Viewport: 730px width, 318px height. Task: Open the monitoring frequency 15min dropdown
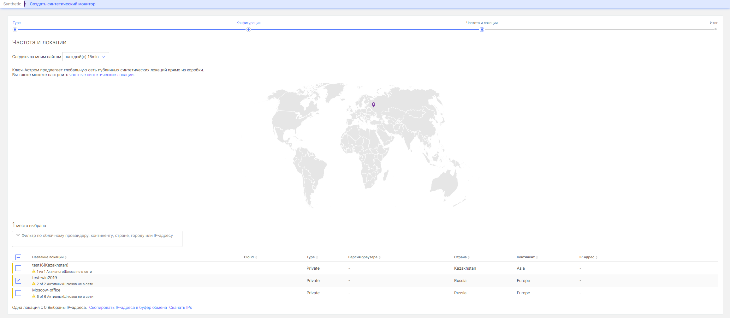click(x=86, y=57)
